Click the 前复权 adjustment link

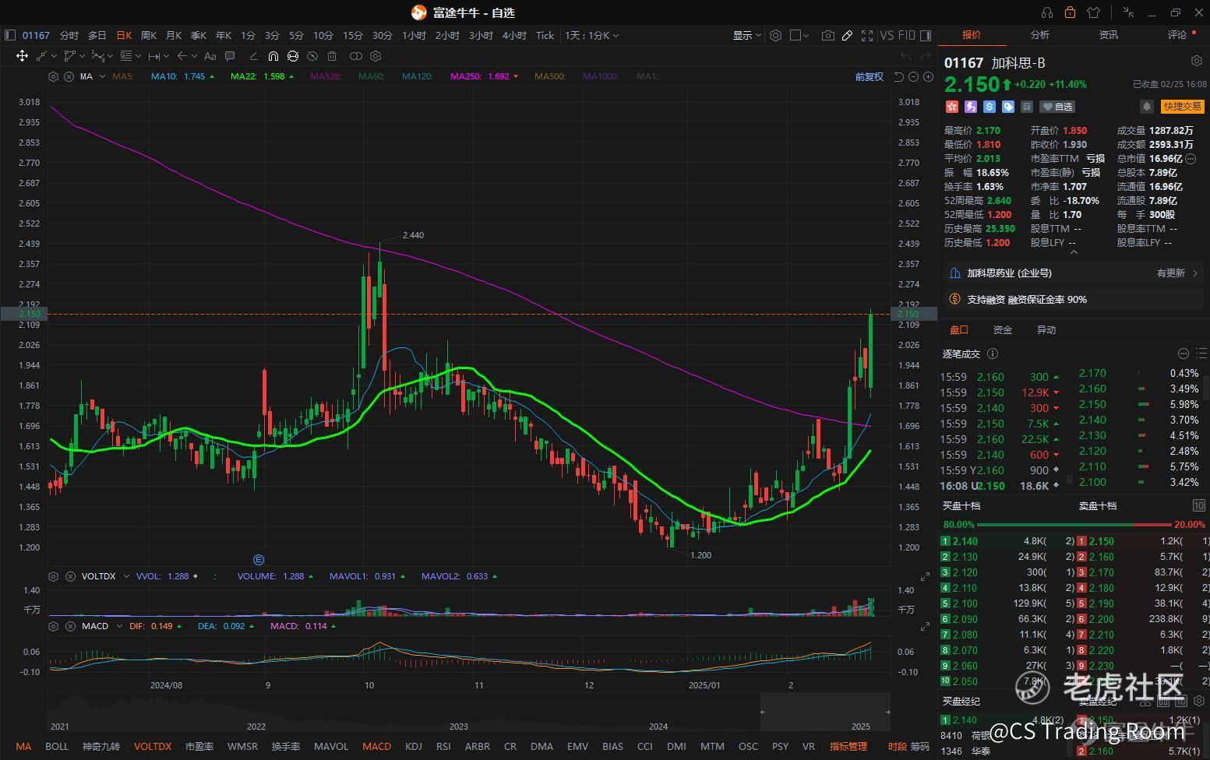click(869, 76)
